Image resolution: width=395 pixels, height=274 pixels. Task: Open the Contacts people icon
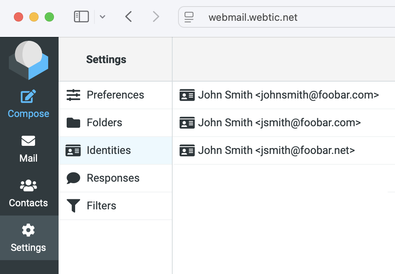(28, 185)
